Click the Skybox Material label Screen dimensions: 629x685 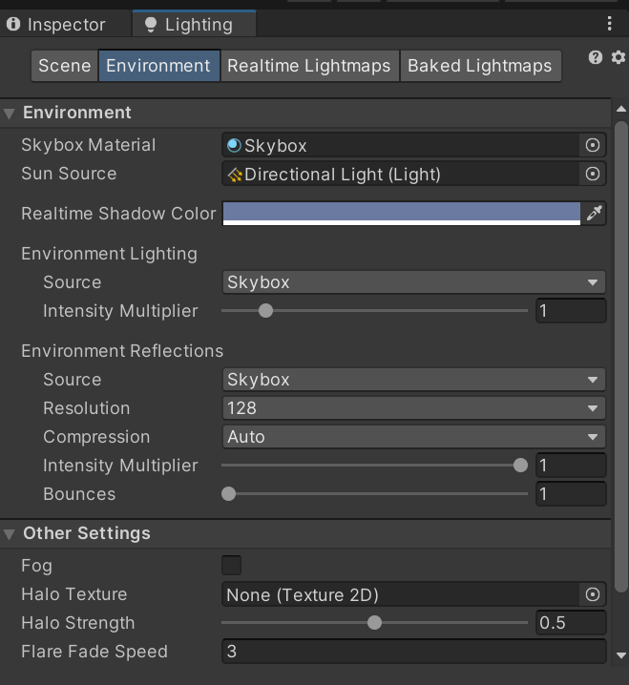point(89,145)
